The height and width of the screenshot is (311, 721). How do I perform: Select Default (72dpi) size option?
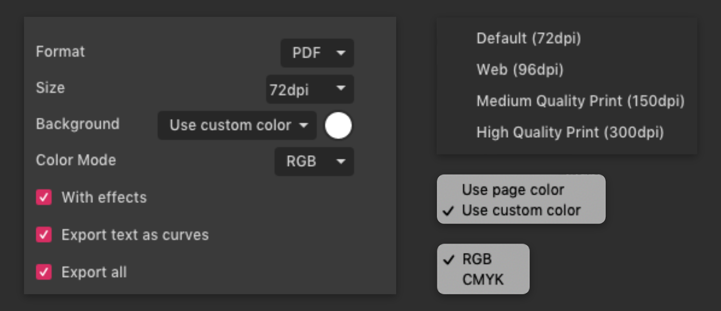(528, 38)
